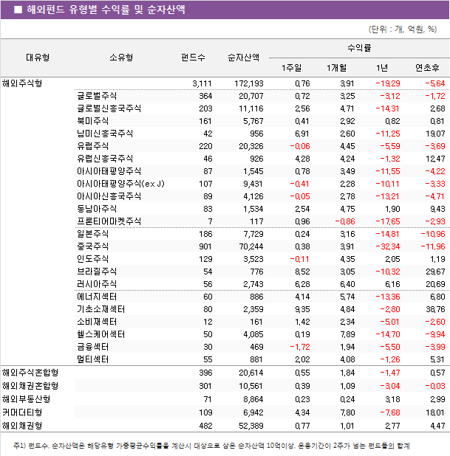
Task: Select the 커머더티형 row label
Action: tap(22, 412)
